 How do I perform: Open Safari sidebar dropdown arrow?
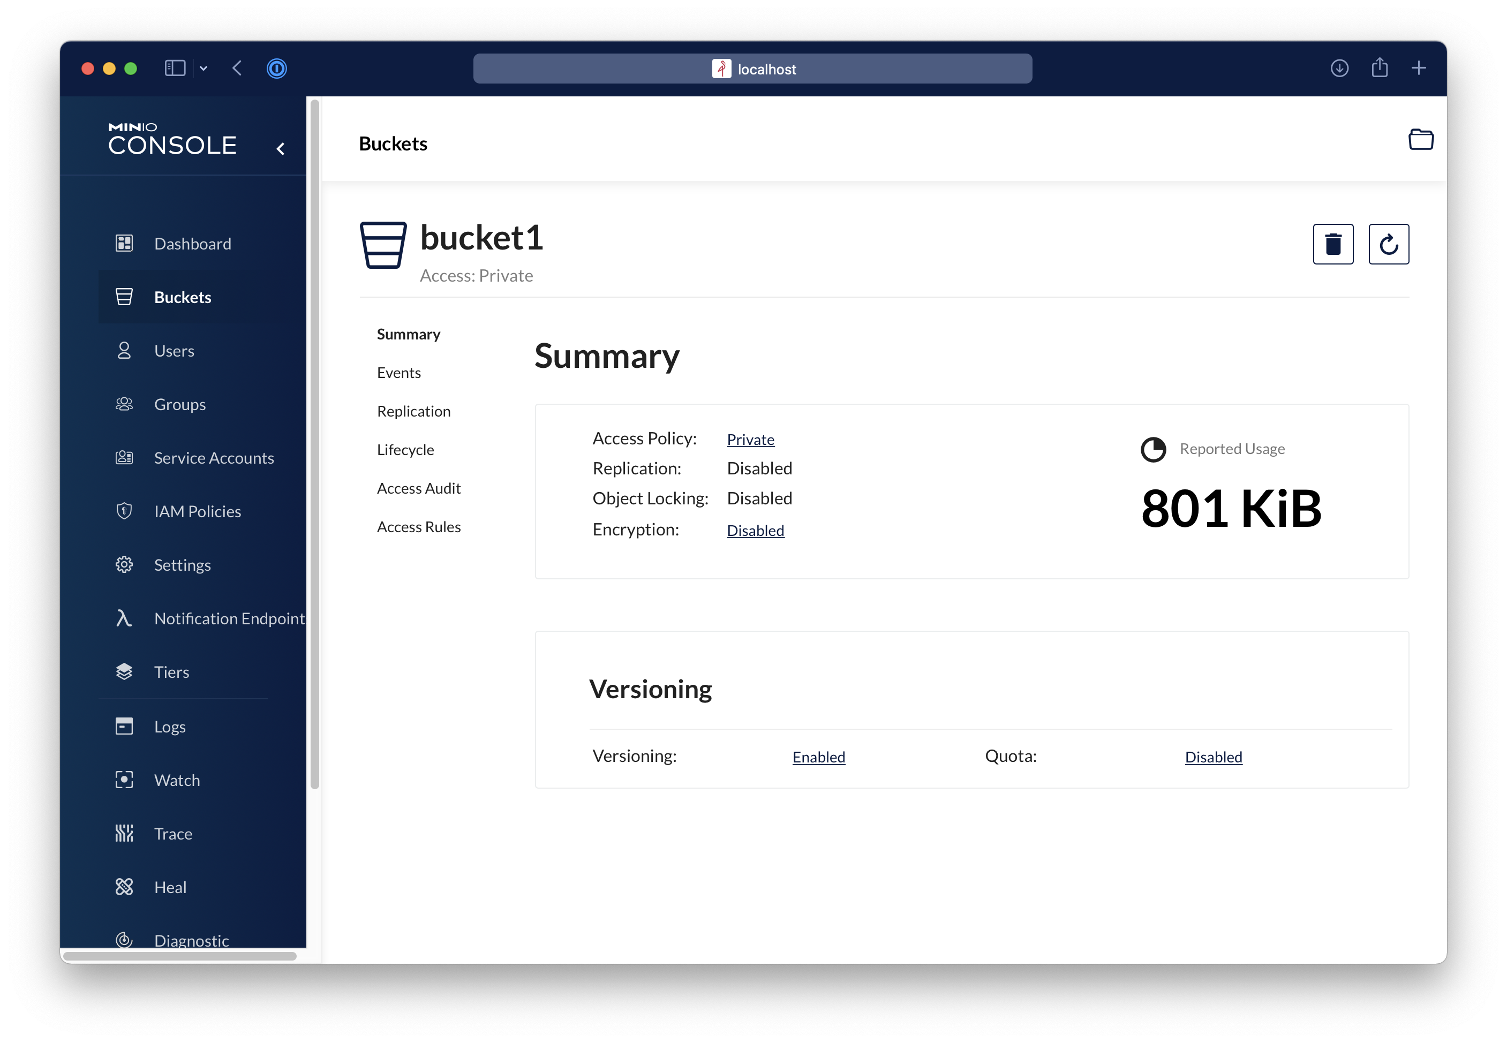204,69
